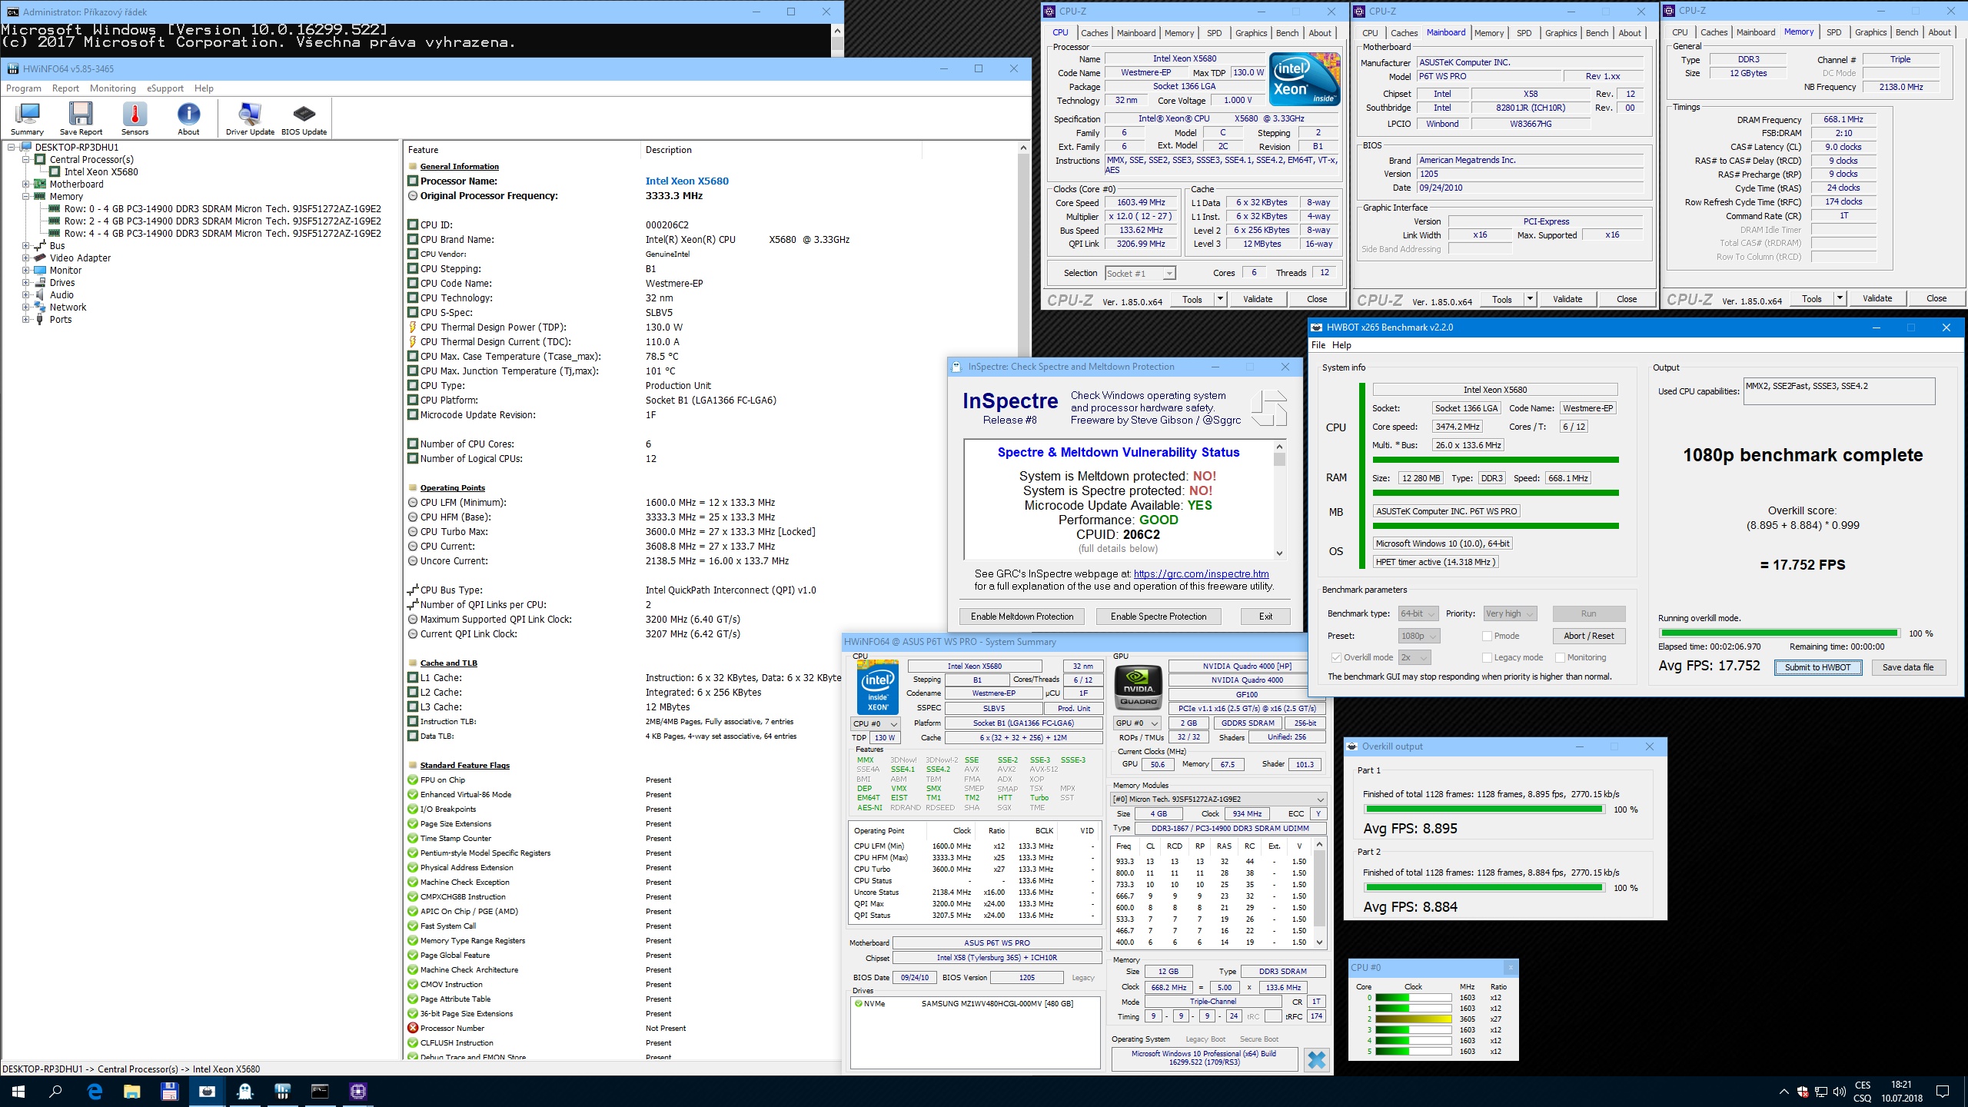Image resolution: width=1968 pixels, height=1107 pixels.
Task: Toggle the Monitoring checkbox in HWBOT
Action: pyautogui.click(x=1560, y=657)
